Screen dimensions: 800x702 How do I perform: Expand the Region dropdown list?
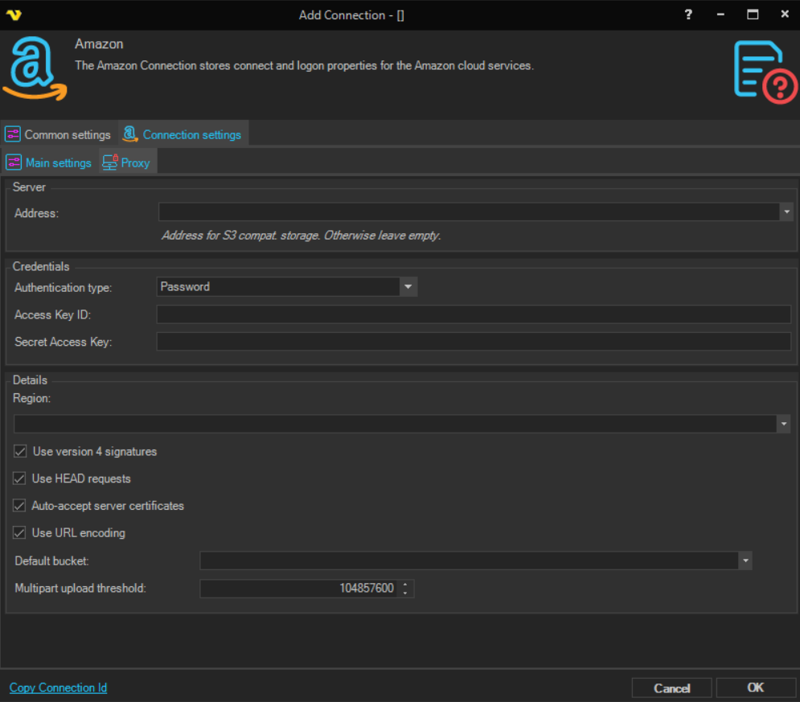783,424
